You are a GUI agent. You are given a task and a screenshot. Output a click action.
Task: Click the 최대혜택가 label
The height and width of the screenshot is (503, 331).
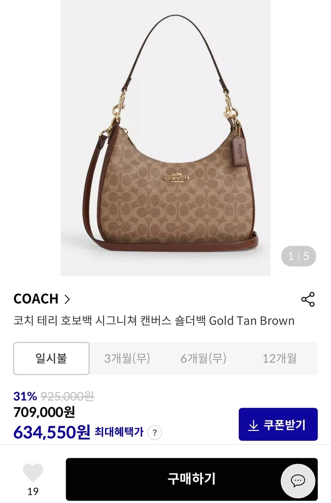coord(119,432)
